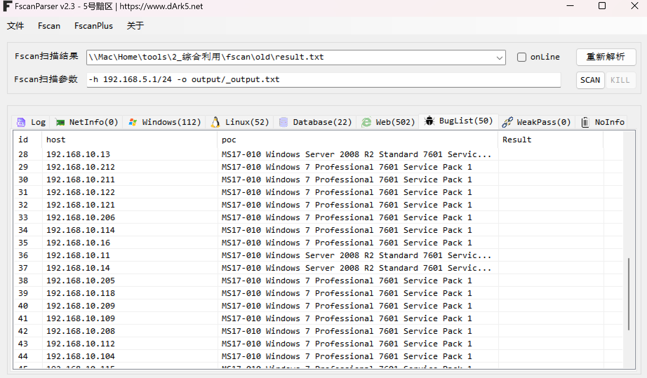
Task: Click the FscanParser app logo in title bar
Action: [8, 6]
